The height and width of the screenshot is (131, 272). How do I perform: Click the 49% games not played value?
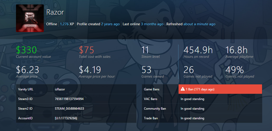click(235, 70)
